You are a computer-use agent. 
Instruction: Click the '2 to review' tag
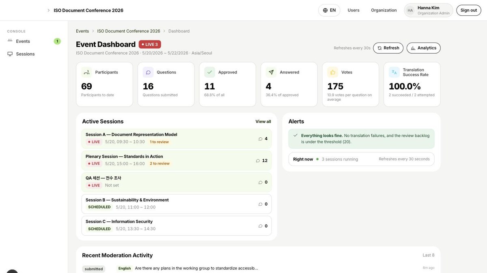[x=159, y=163]
